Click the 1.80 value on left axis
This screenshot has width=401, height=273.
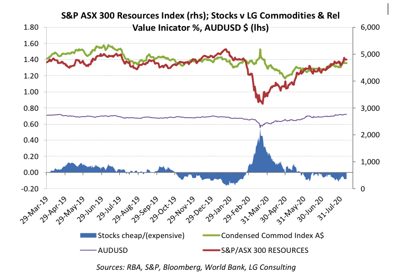pos(32,27)
